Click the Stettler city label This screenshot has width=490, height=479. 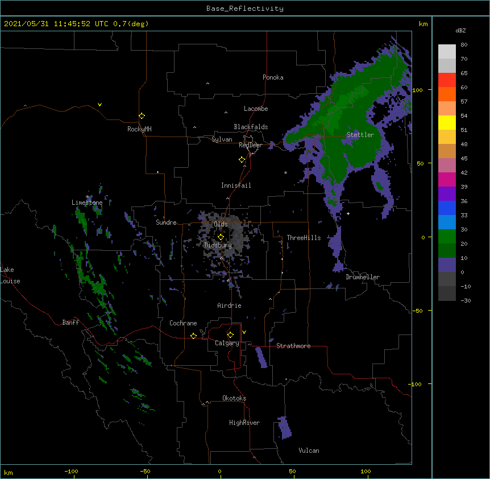tap(360, 135)
